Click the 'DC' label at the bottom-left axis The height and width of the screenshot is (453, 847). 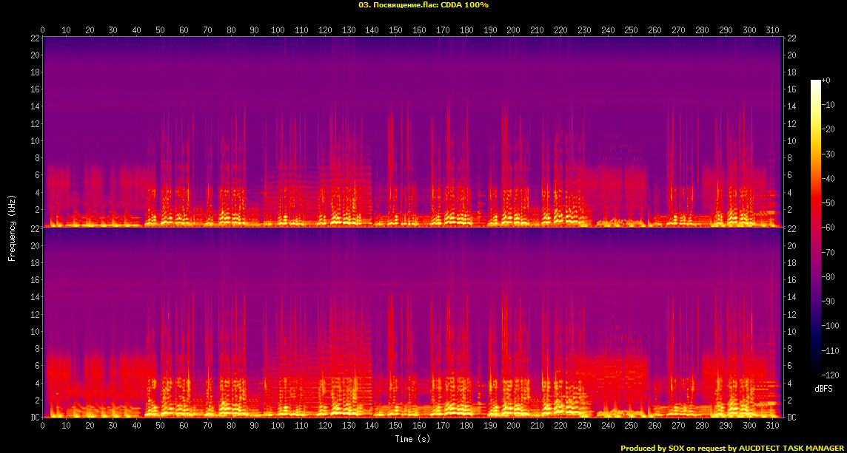(x=36, y=418)
